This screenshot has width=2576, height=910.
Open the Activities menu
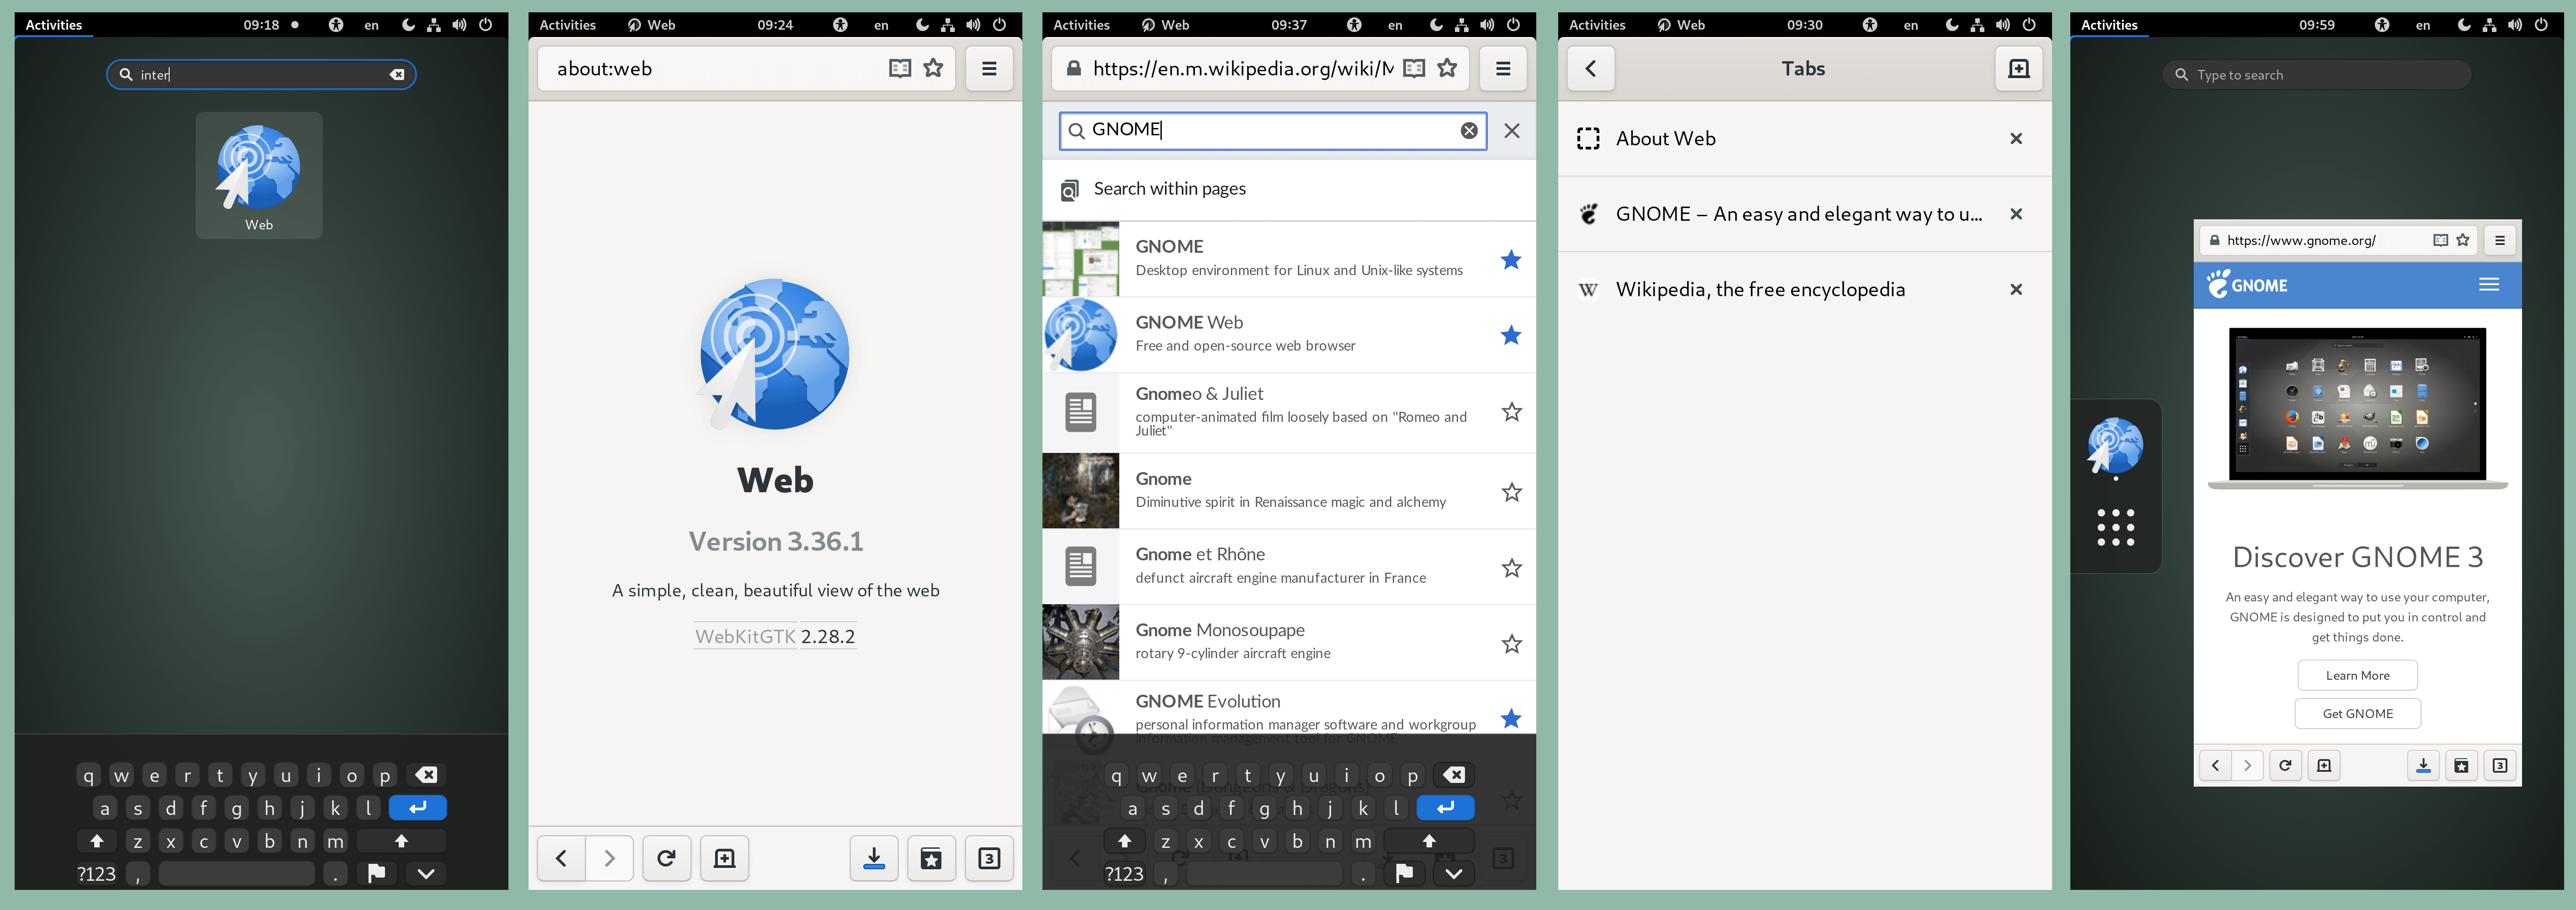tap(53, 25)
